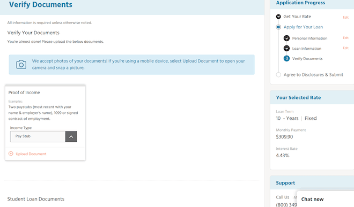The height and width of the screenshot is (207, 354).
Task: Click the Your Selected Rate panel header
Action: [298, 97]
